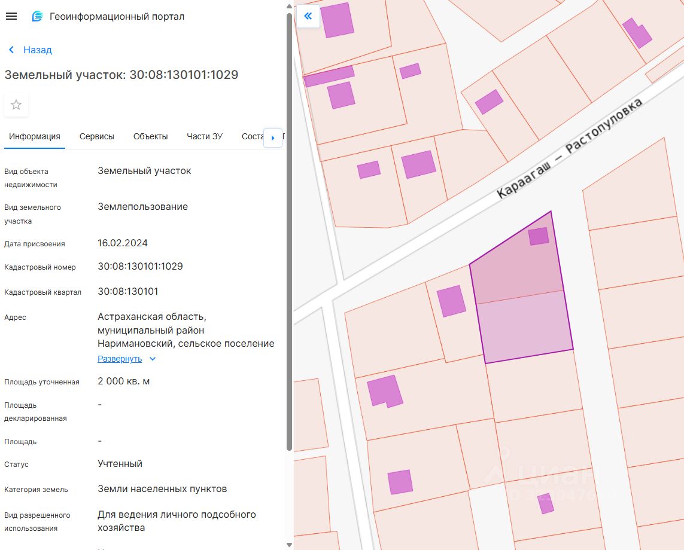Viewport: 684px width, 550px height.
Task: Click the scroll-up arrow of the panel
Action: [290, 5]
